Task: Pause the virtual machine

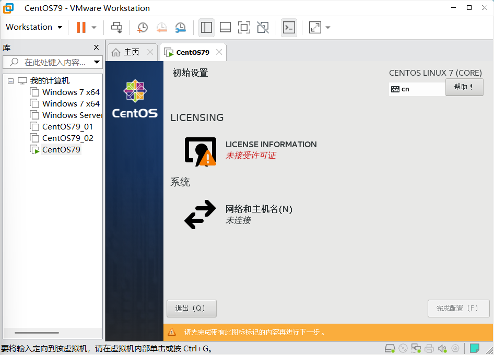Action: [x=81, y=27]
